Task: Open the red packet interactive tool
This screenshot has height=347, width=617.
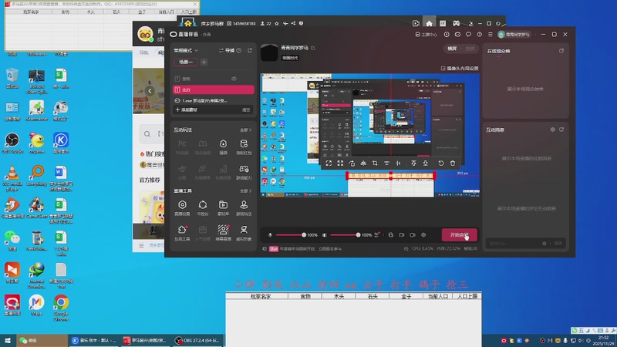Action: click(244, 147)
